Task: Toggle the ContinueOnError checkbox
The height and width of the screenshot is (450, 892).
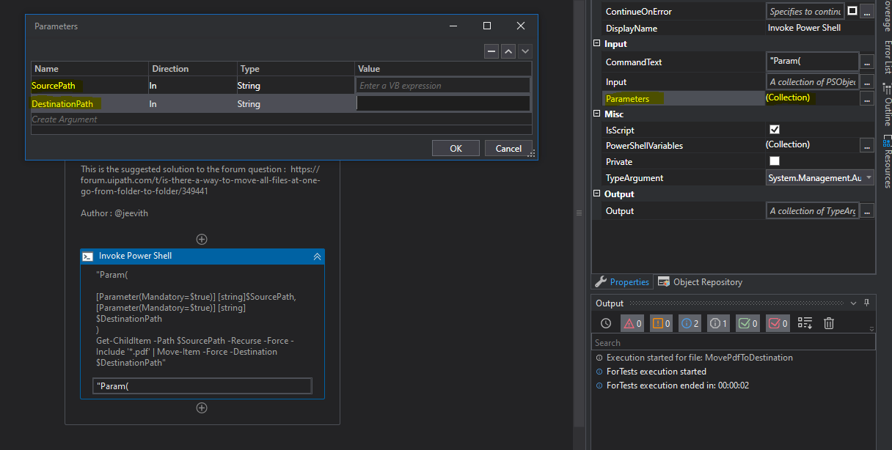Action: (852, 11)
